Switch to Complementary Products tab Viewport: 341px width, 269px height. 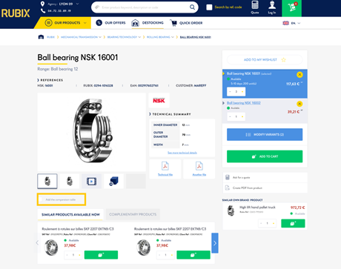click(x=133, y=214)
